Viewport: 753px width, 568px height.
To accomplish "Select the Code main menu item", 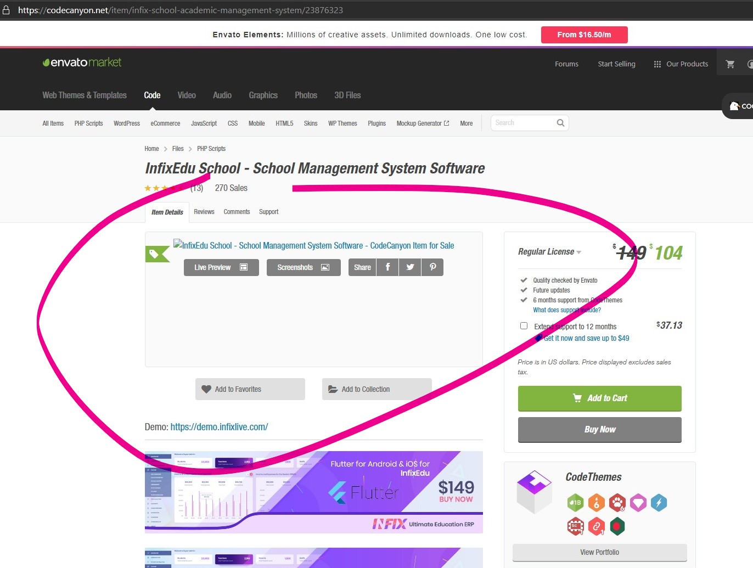I will click(152, 95).
